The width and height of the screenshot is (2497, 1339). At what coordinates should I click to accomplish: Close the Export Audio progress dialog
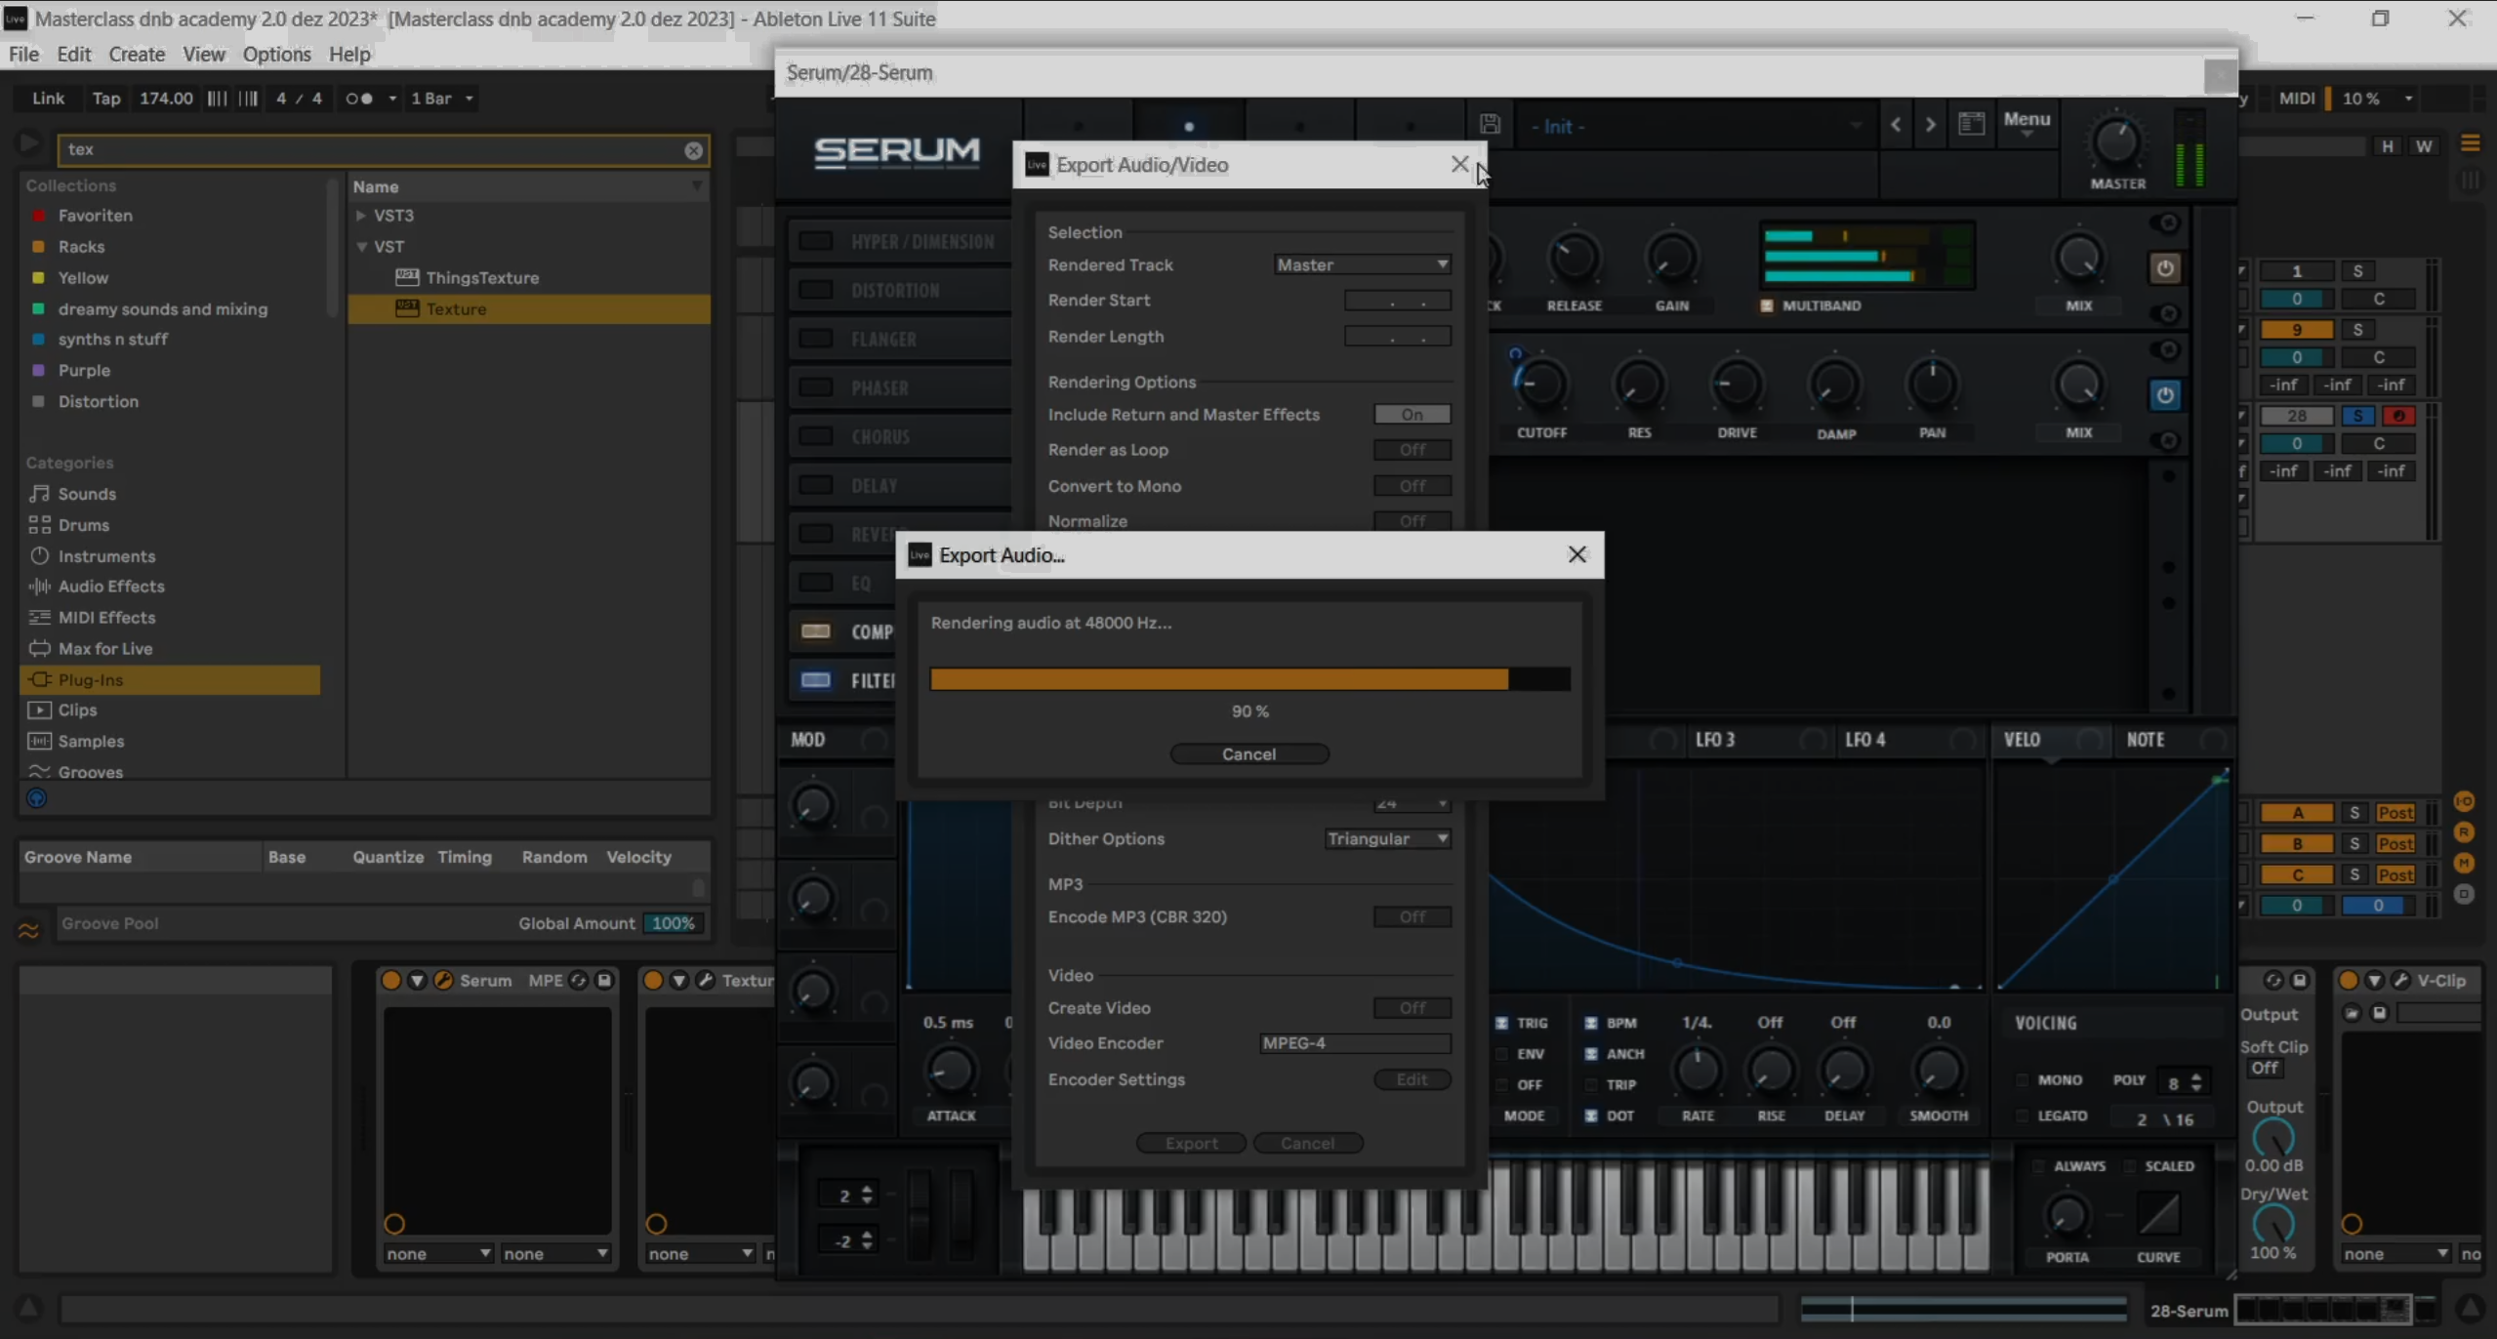(1576, 554)
